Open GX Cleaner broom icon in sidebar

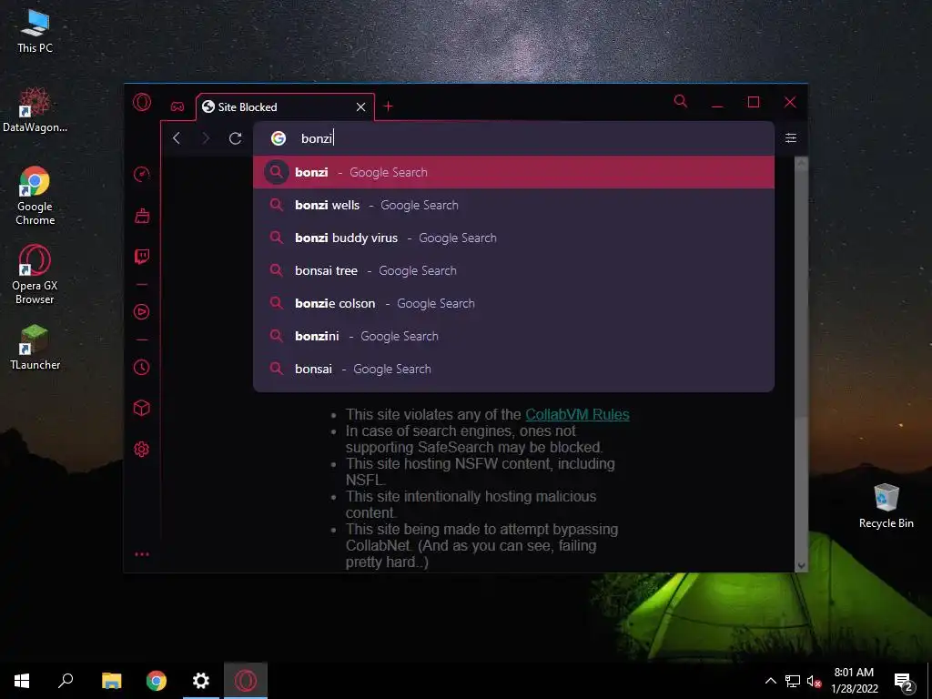[141, 215]
